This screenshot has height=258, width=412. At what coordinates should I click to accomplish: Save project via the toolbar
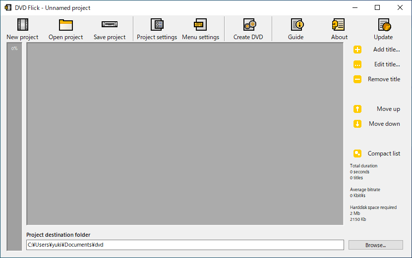point(110,29)
